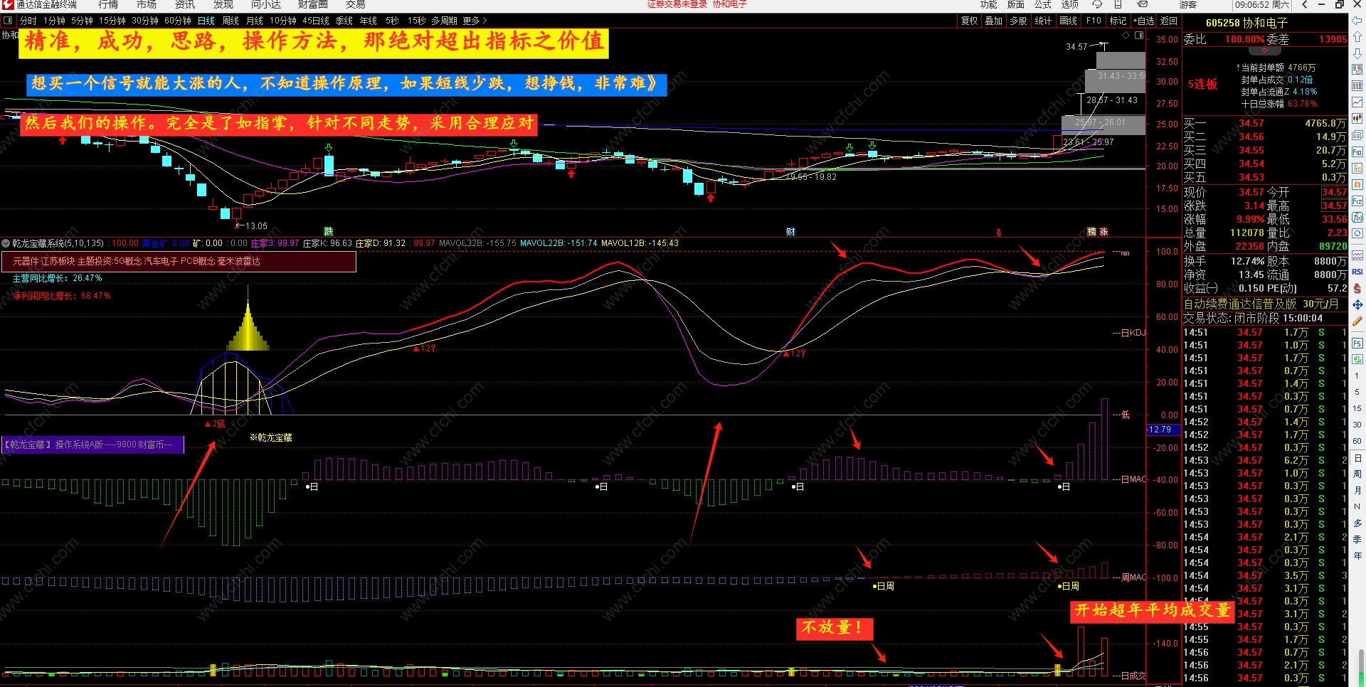Click the 财 marker on the price chart
This screenshot has height=687, width=1366.
[790, 232]
